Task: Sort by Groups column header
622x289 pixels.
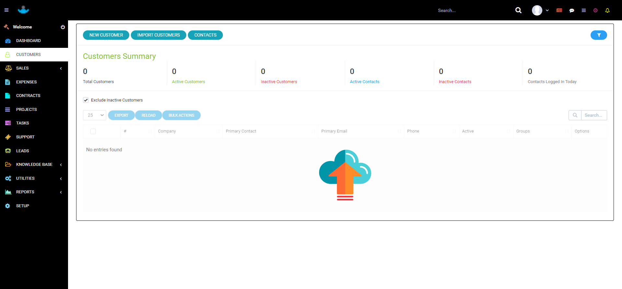Action: [x=542, y=131]
